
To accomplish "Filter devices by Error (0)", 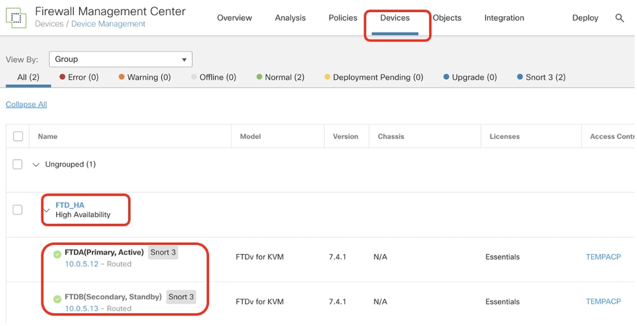I will tap(79, 77).
